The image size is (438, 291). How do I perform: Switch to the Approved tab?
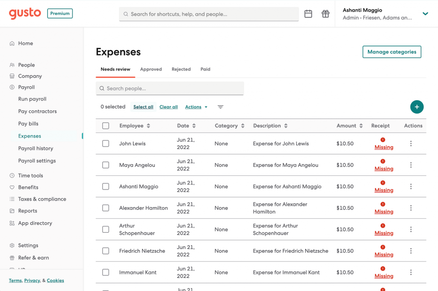(151, 69)
